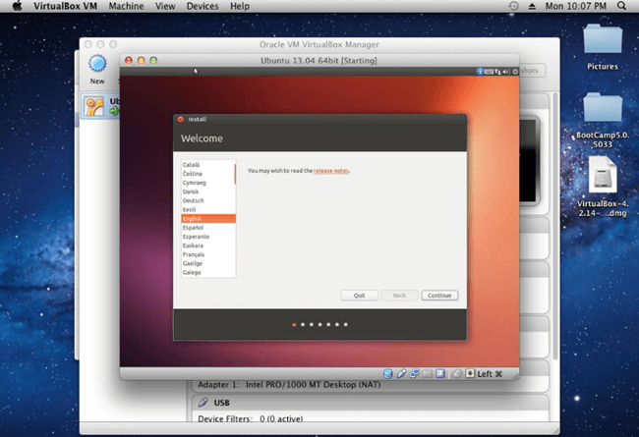Click the keyboard capture arrow icon
The image size is (639, 437).
(x=470, y=373)
